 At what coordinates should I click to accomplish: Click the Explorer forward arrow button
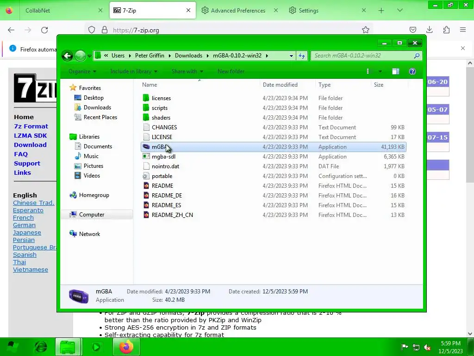(80, 56)
